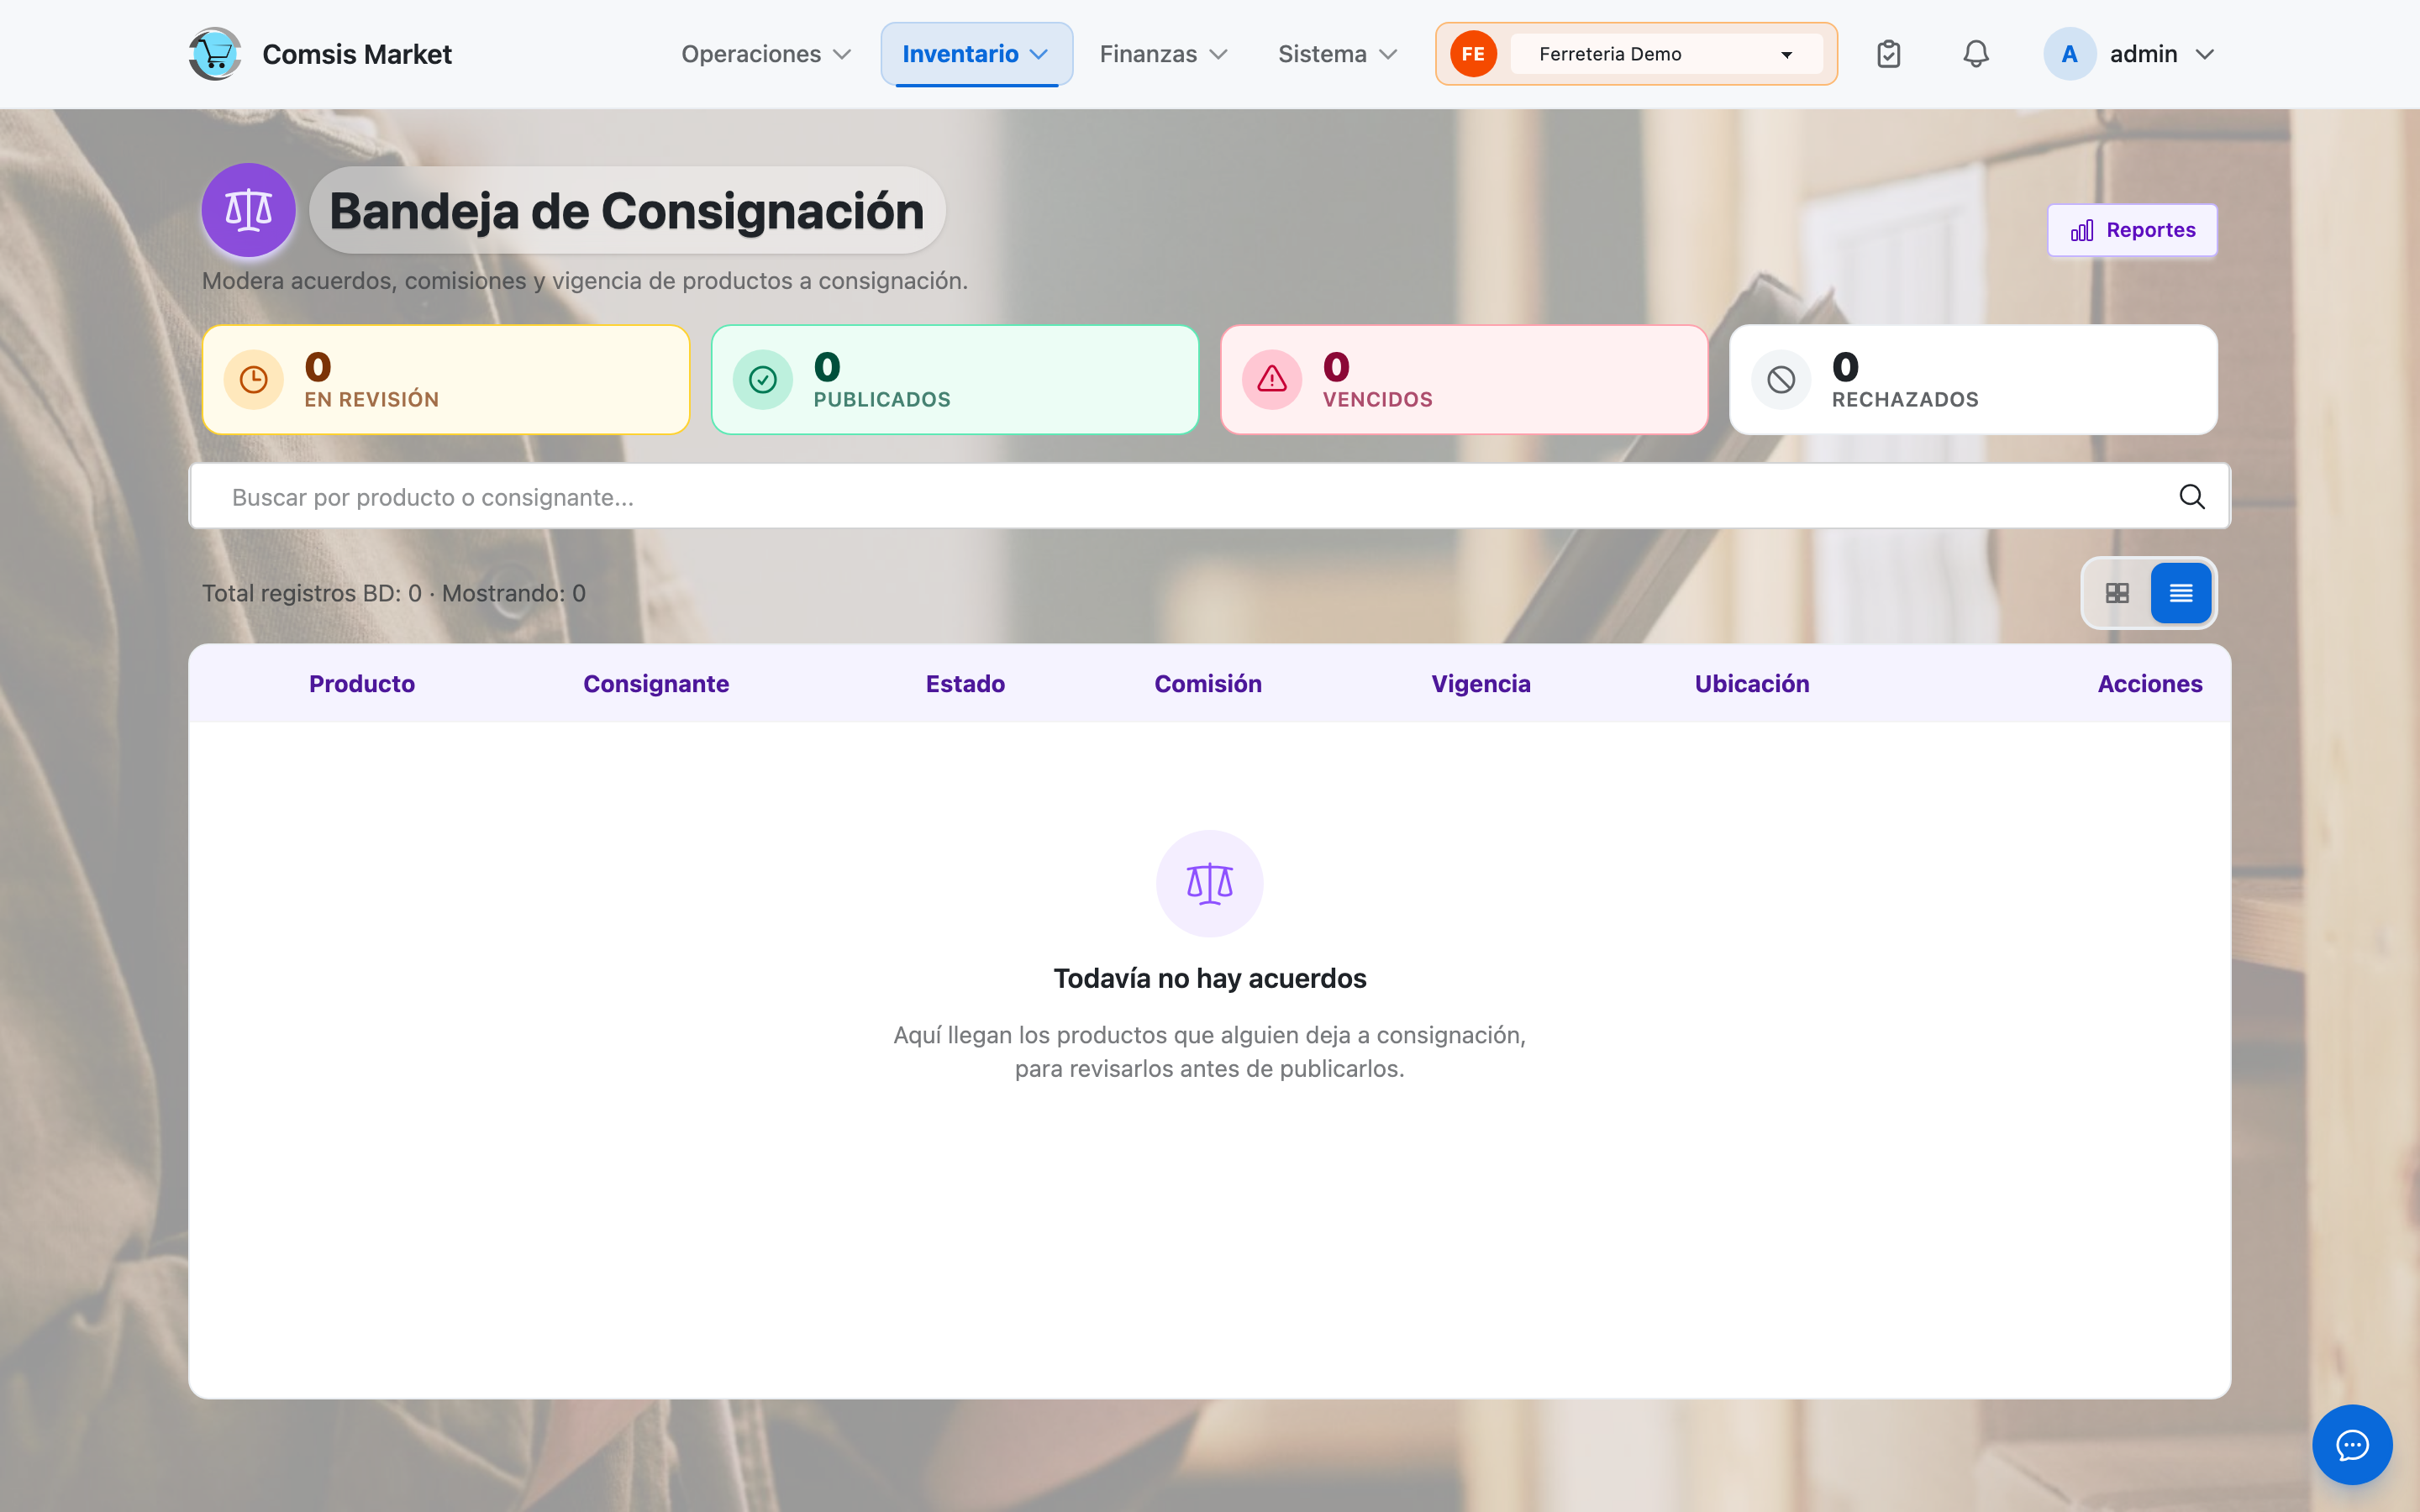The image size is (2420, 1512).
Task: Click the Comisión column header
Action: (x=1208, y=684)
